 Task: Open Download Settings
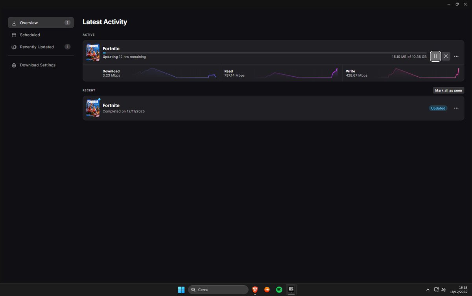[x=41, y=65]
